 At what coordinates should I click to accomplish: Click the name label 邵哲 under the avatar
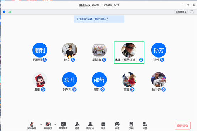tap(97, 89)
